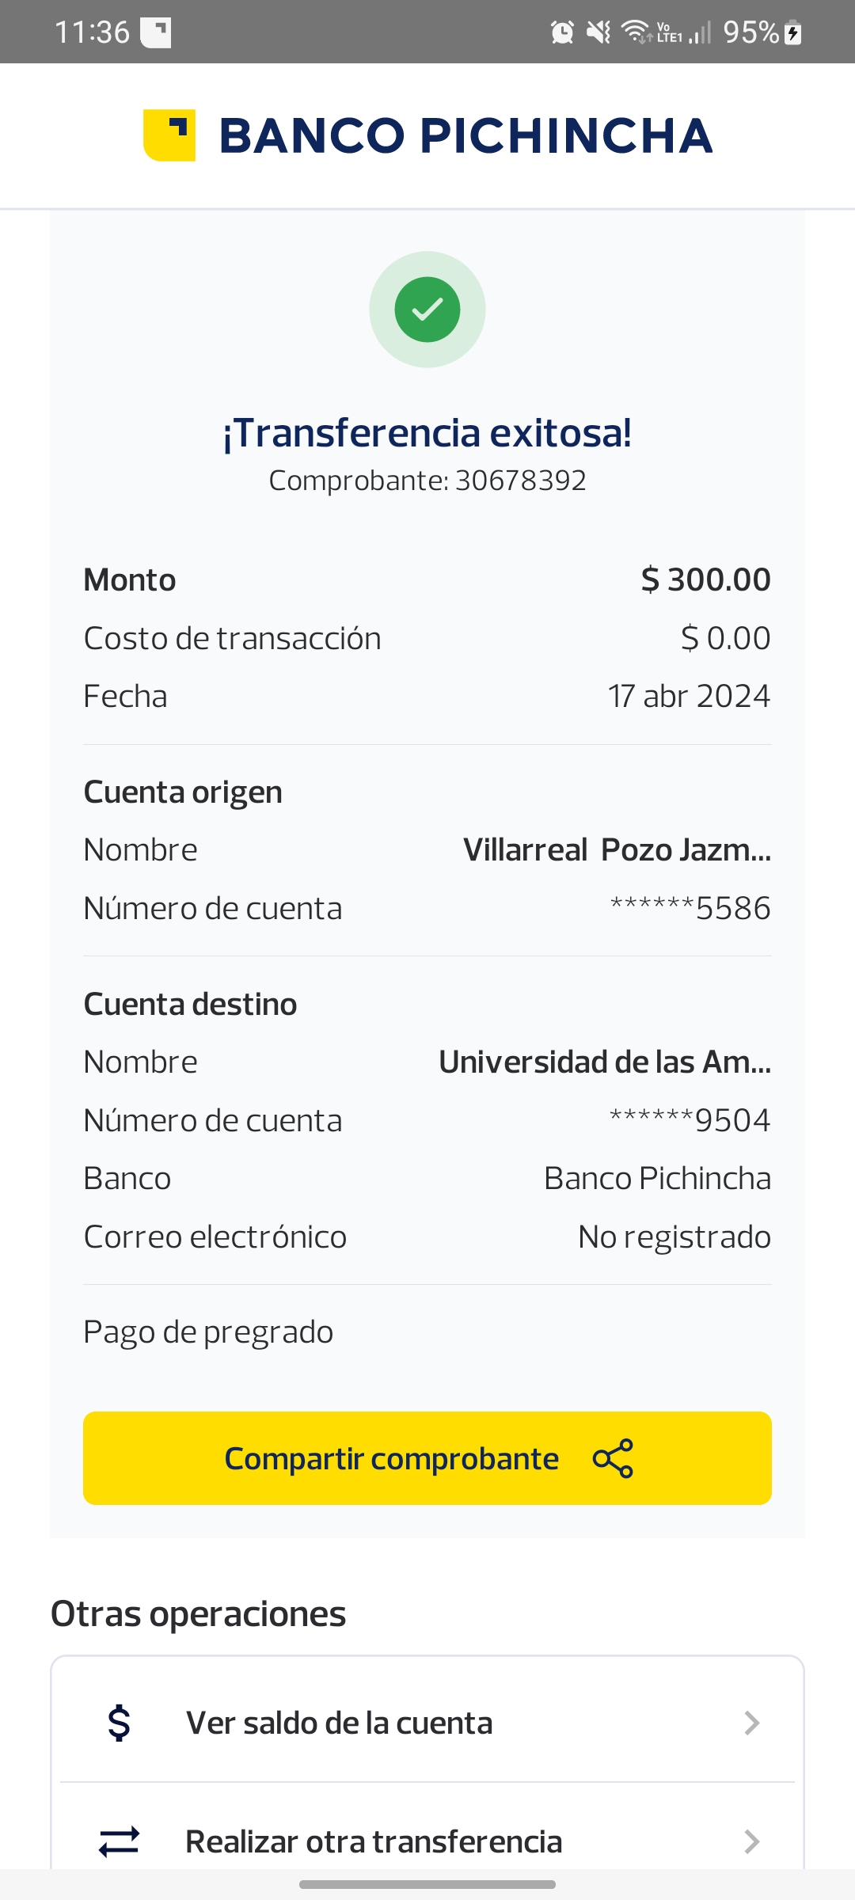The width and height of the screenshot is (855, 1900).
Task: Tap the Wi-Fi signal icon
Action: (635, 32)
